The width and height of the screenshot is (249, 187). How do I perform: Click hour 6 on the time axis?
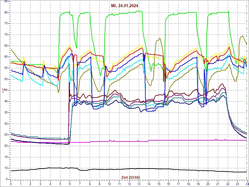(x=70, y=184)
